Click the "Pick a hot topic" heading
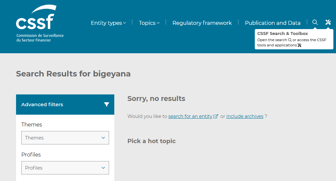 tap(151, 141)
